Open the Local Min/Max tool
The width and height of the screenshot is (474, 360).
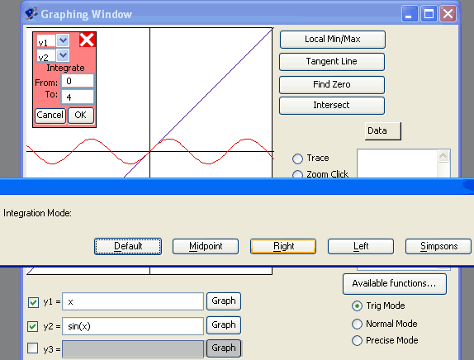coord(333,40)
